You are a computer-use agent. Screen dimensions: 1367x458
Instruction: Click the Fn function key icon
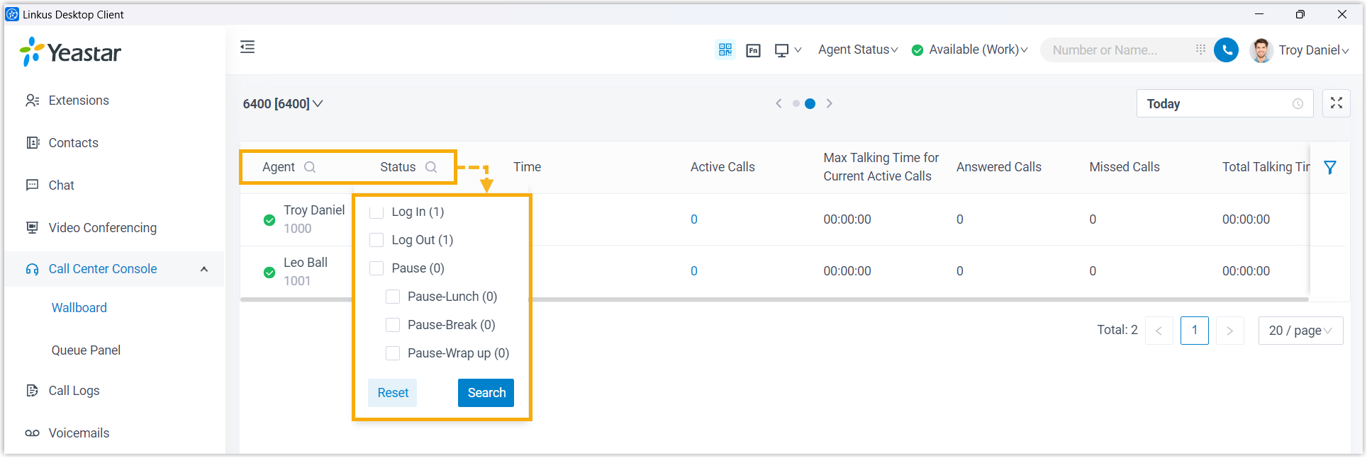(753, 50)
